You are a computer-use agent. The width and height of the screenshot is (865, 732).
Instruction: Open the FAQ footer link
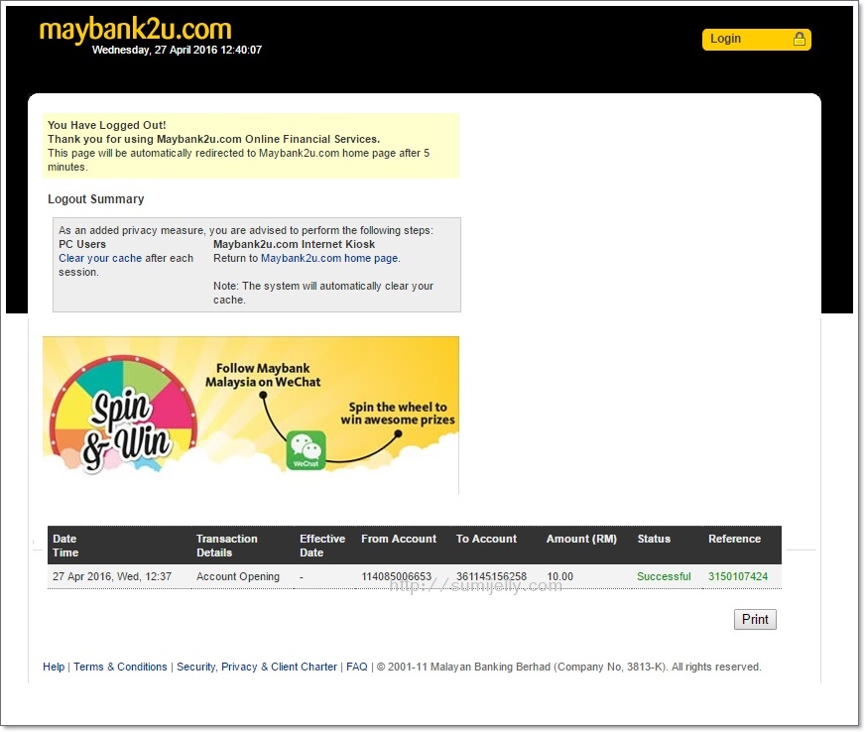point(357,667)
